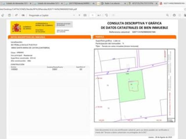
Task: Click parcel number 12 on cadastral map
Action: pos(108,108)
